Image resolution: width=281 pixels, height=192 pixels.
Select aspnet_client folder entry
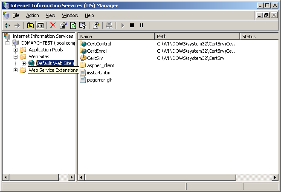(101, 65)
